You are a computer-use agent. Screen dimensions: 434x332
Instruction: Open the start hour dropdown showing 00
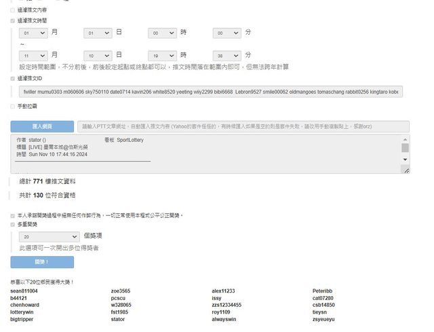[163, 33]
